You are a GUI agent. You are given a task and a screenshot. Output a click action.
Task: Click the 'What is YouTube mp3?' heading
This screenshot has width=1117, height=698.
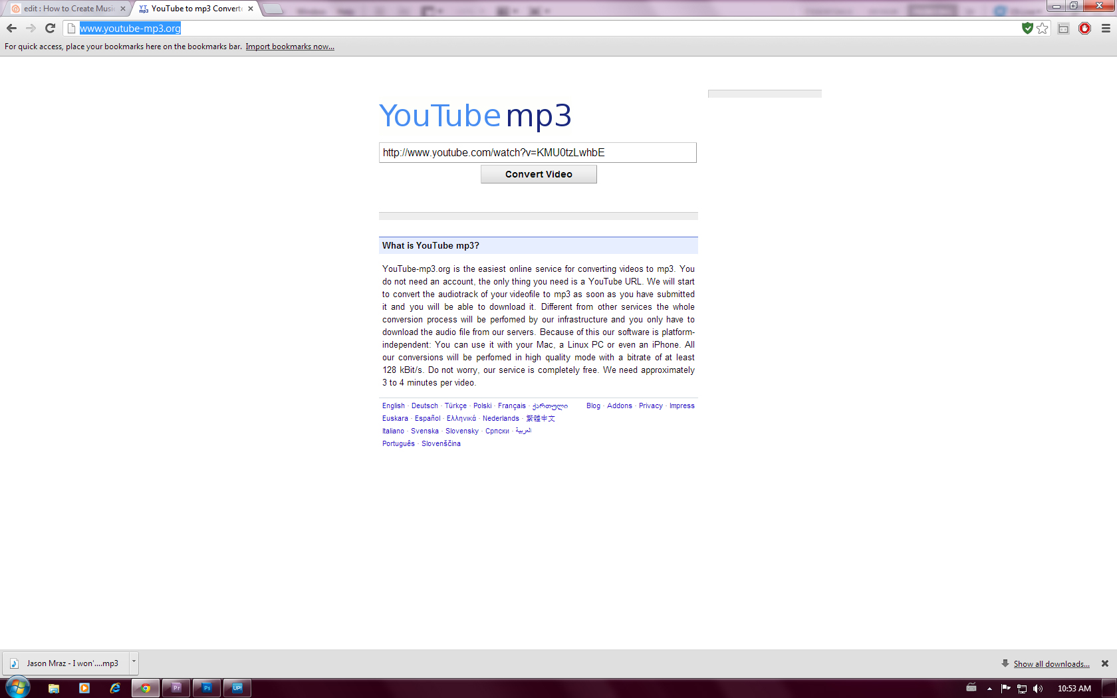pyautogui.click(x=431, y=245)
